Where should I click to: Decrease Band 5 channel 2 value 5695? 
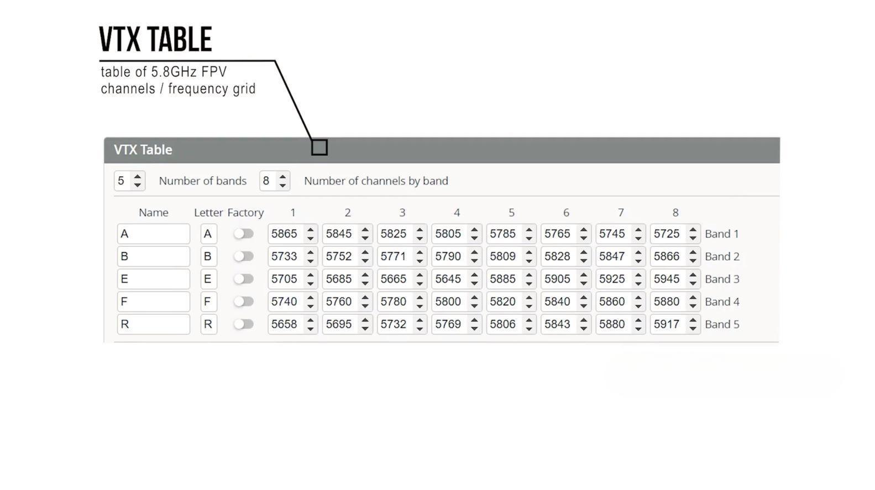(365, 329)
